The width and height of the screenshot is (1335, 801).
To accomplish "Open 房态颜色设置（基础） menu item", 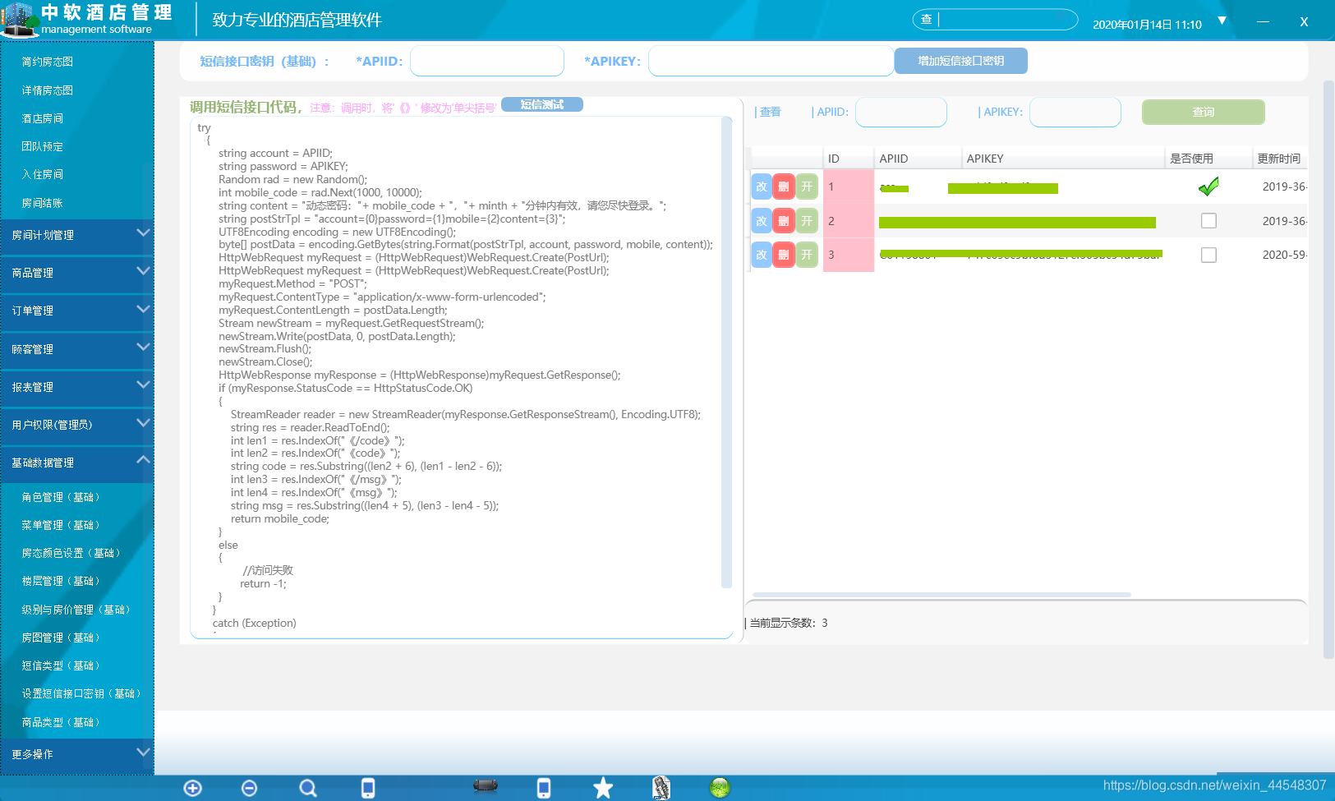I will [x=72, y=553].
